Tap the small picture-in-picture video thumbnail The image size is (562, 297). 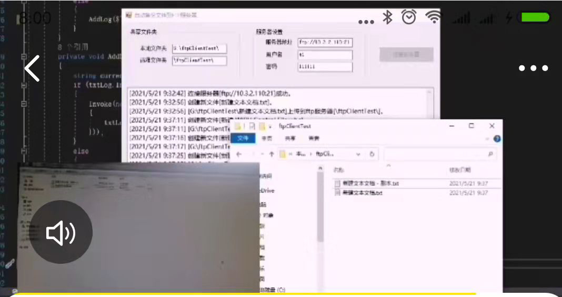coord(138,227)
